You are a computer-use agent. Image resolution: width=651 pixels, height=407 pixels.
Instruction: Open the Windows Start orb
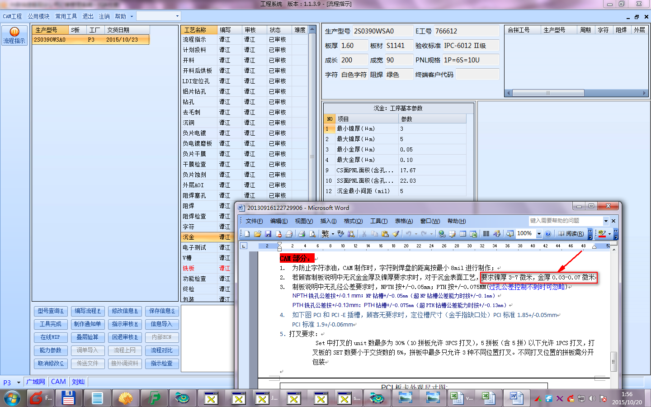coord(12,398)
